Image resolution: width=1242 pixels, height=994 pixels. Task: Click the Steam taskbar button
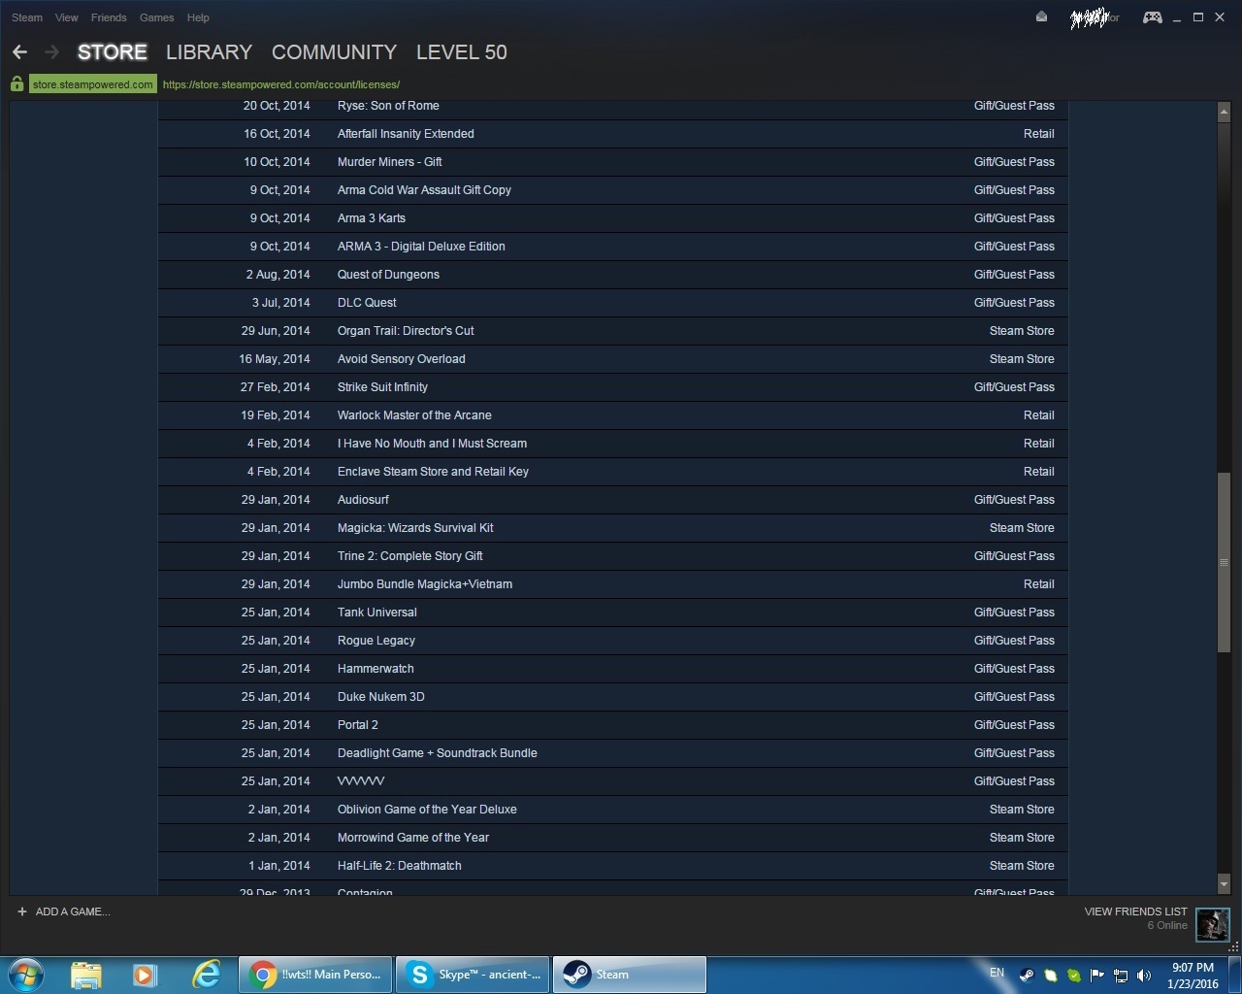pos(630,975)
